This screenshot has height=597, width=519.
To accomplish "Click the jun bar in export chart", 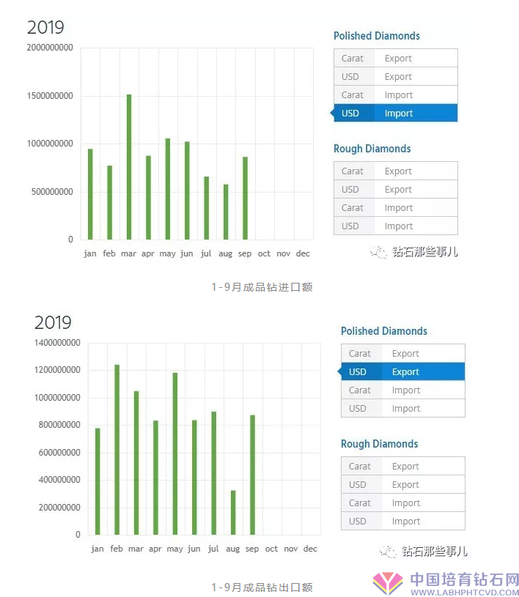I will pyautogui.click(x=194, y=477).
